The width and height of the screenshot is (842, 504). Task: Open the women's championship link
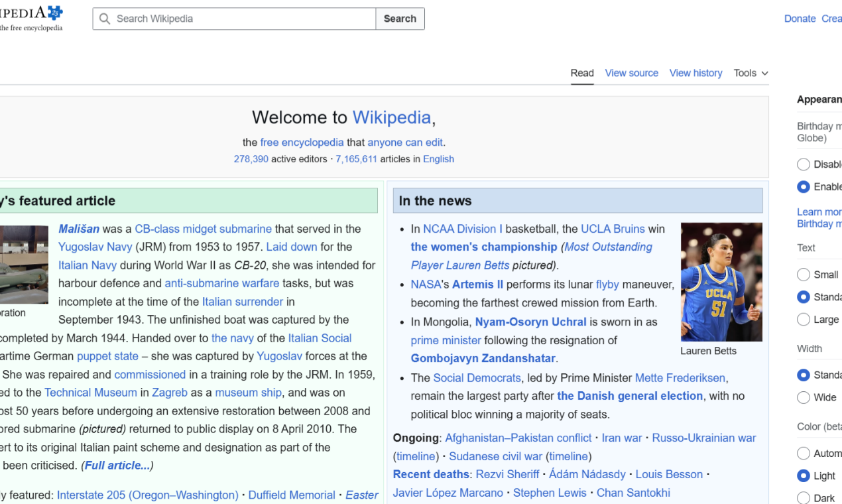484,247
